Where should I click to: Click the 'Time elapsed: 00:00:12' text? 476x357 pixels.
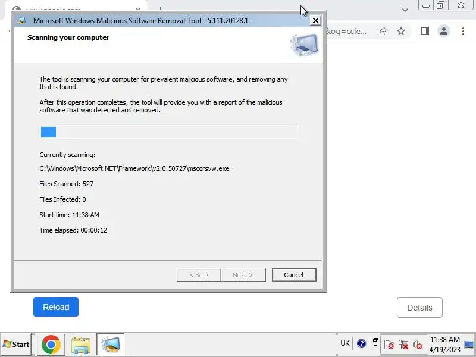(x=73, y=230)
